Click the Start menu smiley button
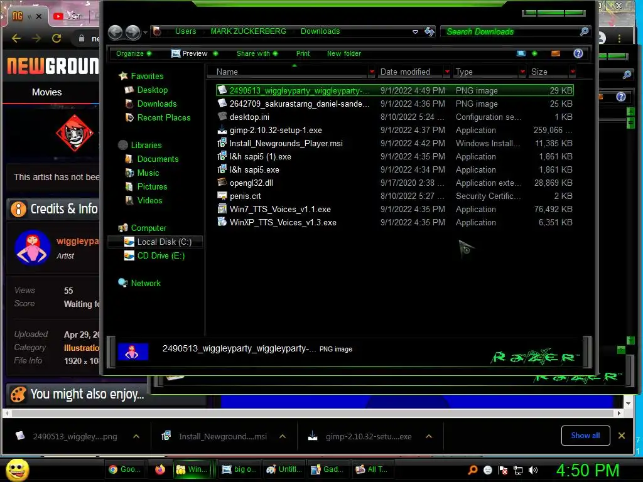Screen dimensions: 643x482 [17, 469]
